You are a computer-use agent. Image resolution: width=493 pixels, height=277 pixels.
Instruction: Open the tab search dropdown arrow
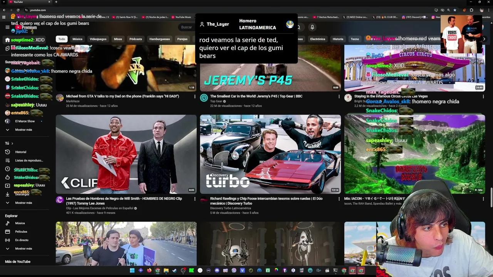[4, 2]
